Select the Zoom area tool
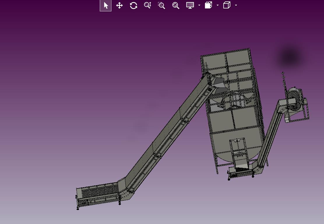This screenshot has height=224, width=324. pyautogui.click(x=161, y=5)
